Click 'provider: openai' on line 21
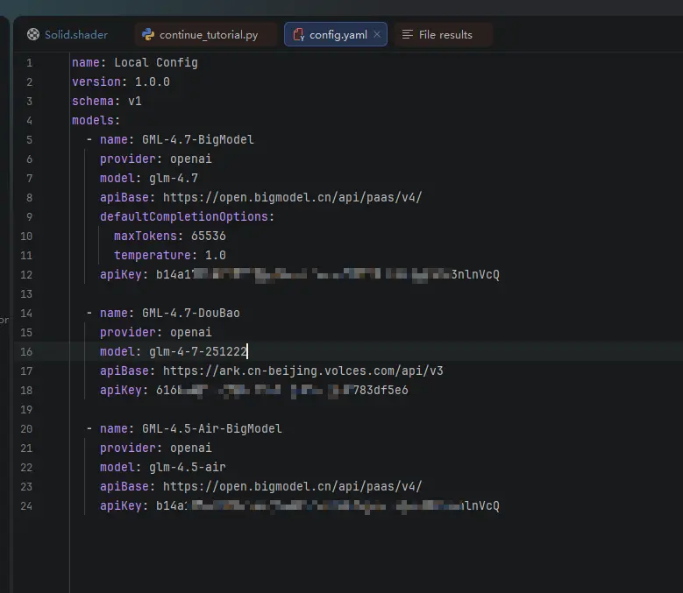683x593 pixels. click(155, 448)
